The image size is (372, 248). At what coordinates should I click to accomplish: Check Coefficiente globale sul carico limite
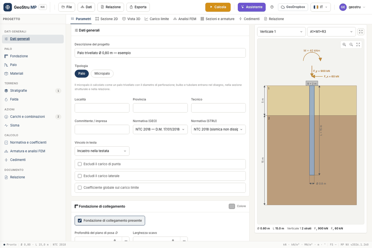click(80, 188)
